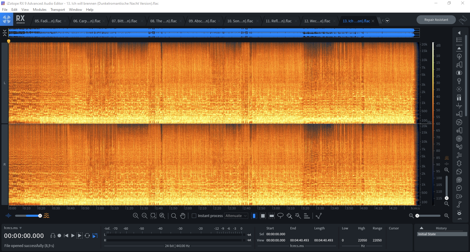Open the Modules menu
This screenshot has height=252, width=470.
(x=40, y=10)
